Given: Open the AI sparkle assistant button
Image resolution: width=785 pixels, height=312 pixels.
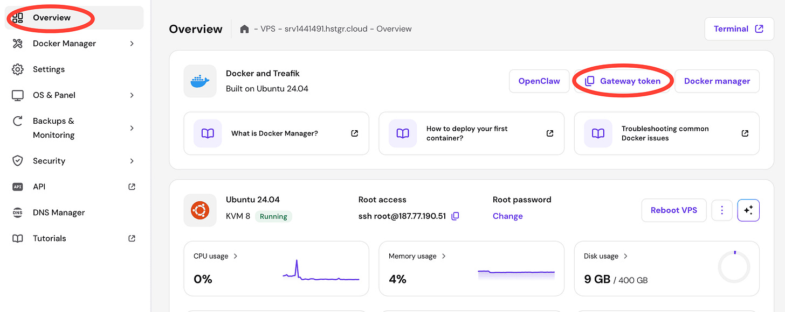Looking at the screenshot, I should (x=748, y=210).
